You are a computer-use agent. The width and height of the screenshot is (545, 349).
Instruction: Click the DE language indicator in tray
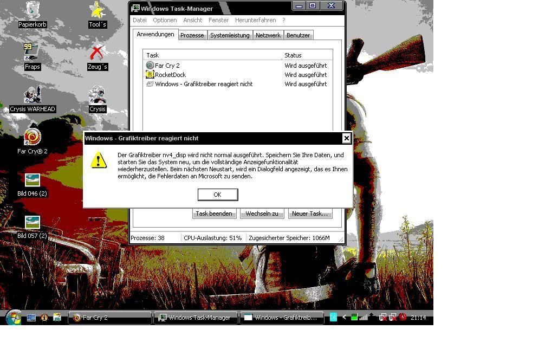(x=333, y=317)
